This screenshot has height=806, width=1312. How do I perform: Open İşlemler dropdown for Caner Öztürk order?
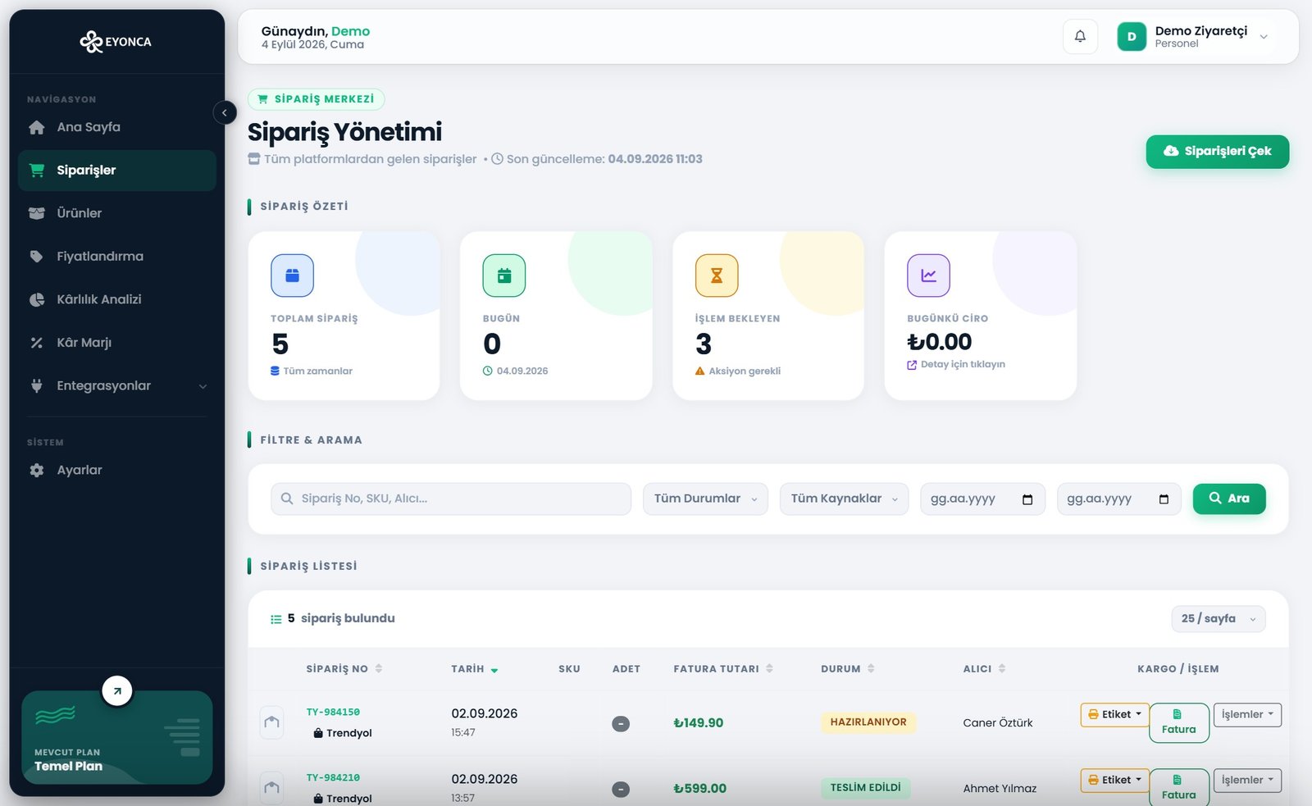pyautogui.click(x=1247, y=715)
